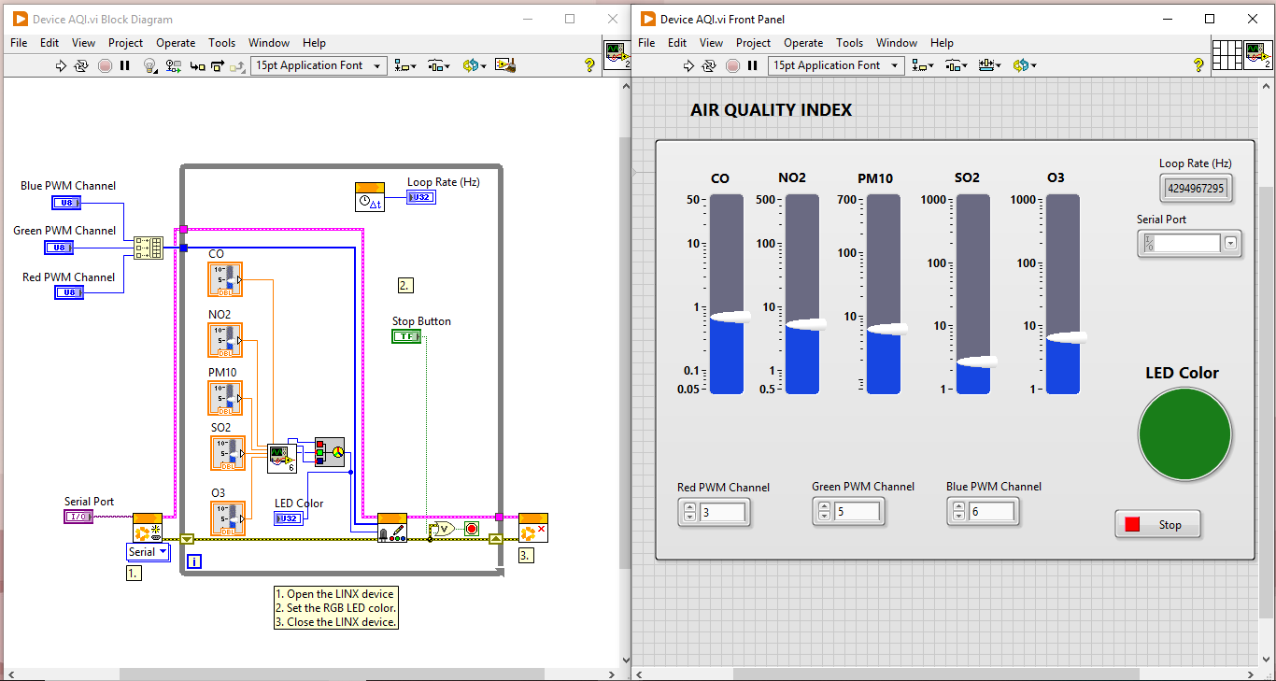Click connector pane grid in Front Panel
This screenshot has height=681, width=1276.
click(1227, 55)
